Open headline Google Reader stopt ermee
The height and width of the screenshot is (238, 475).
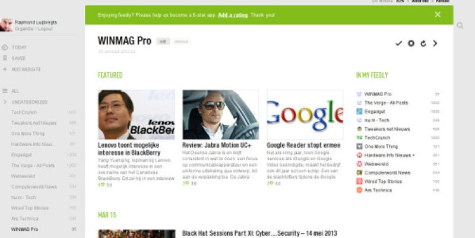pos(303,145)
